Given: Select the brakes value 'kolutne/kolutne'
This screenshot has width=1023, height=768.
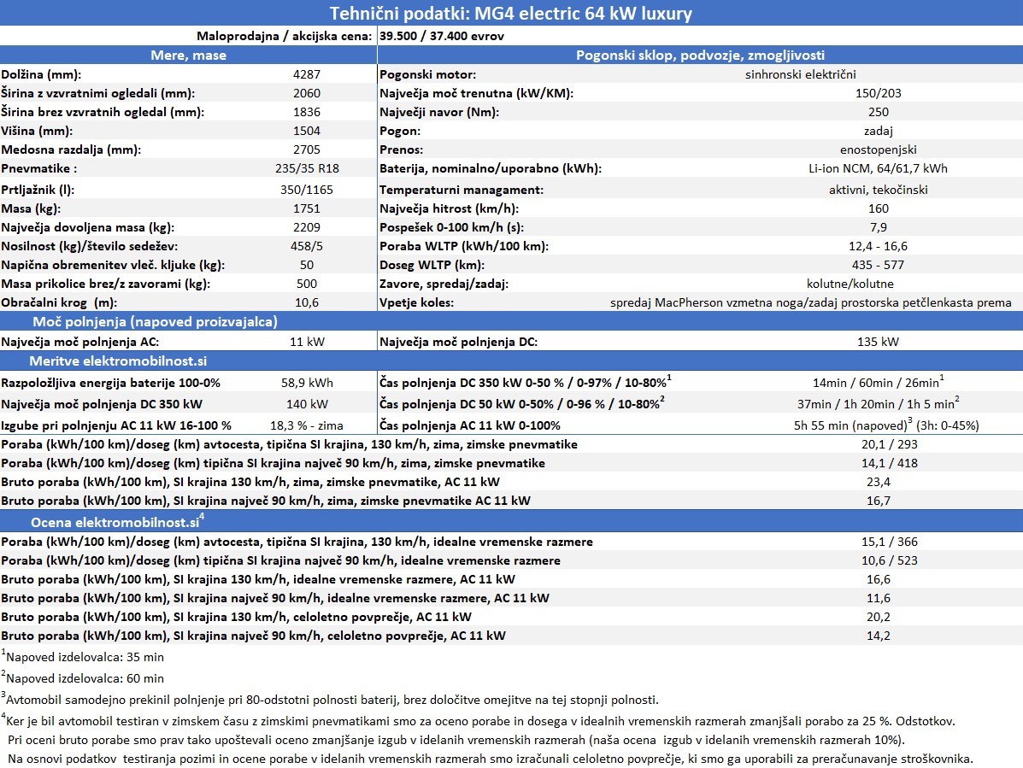Looking at the screenshot, I should pos(850,284).
